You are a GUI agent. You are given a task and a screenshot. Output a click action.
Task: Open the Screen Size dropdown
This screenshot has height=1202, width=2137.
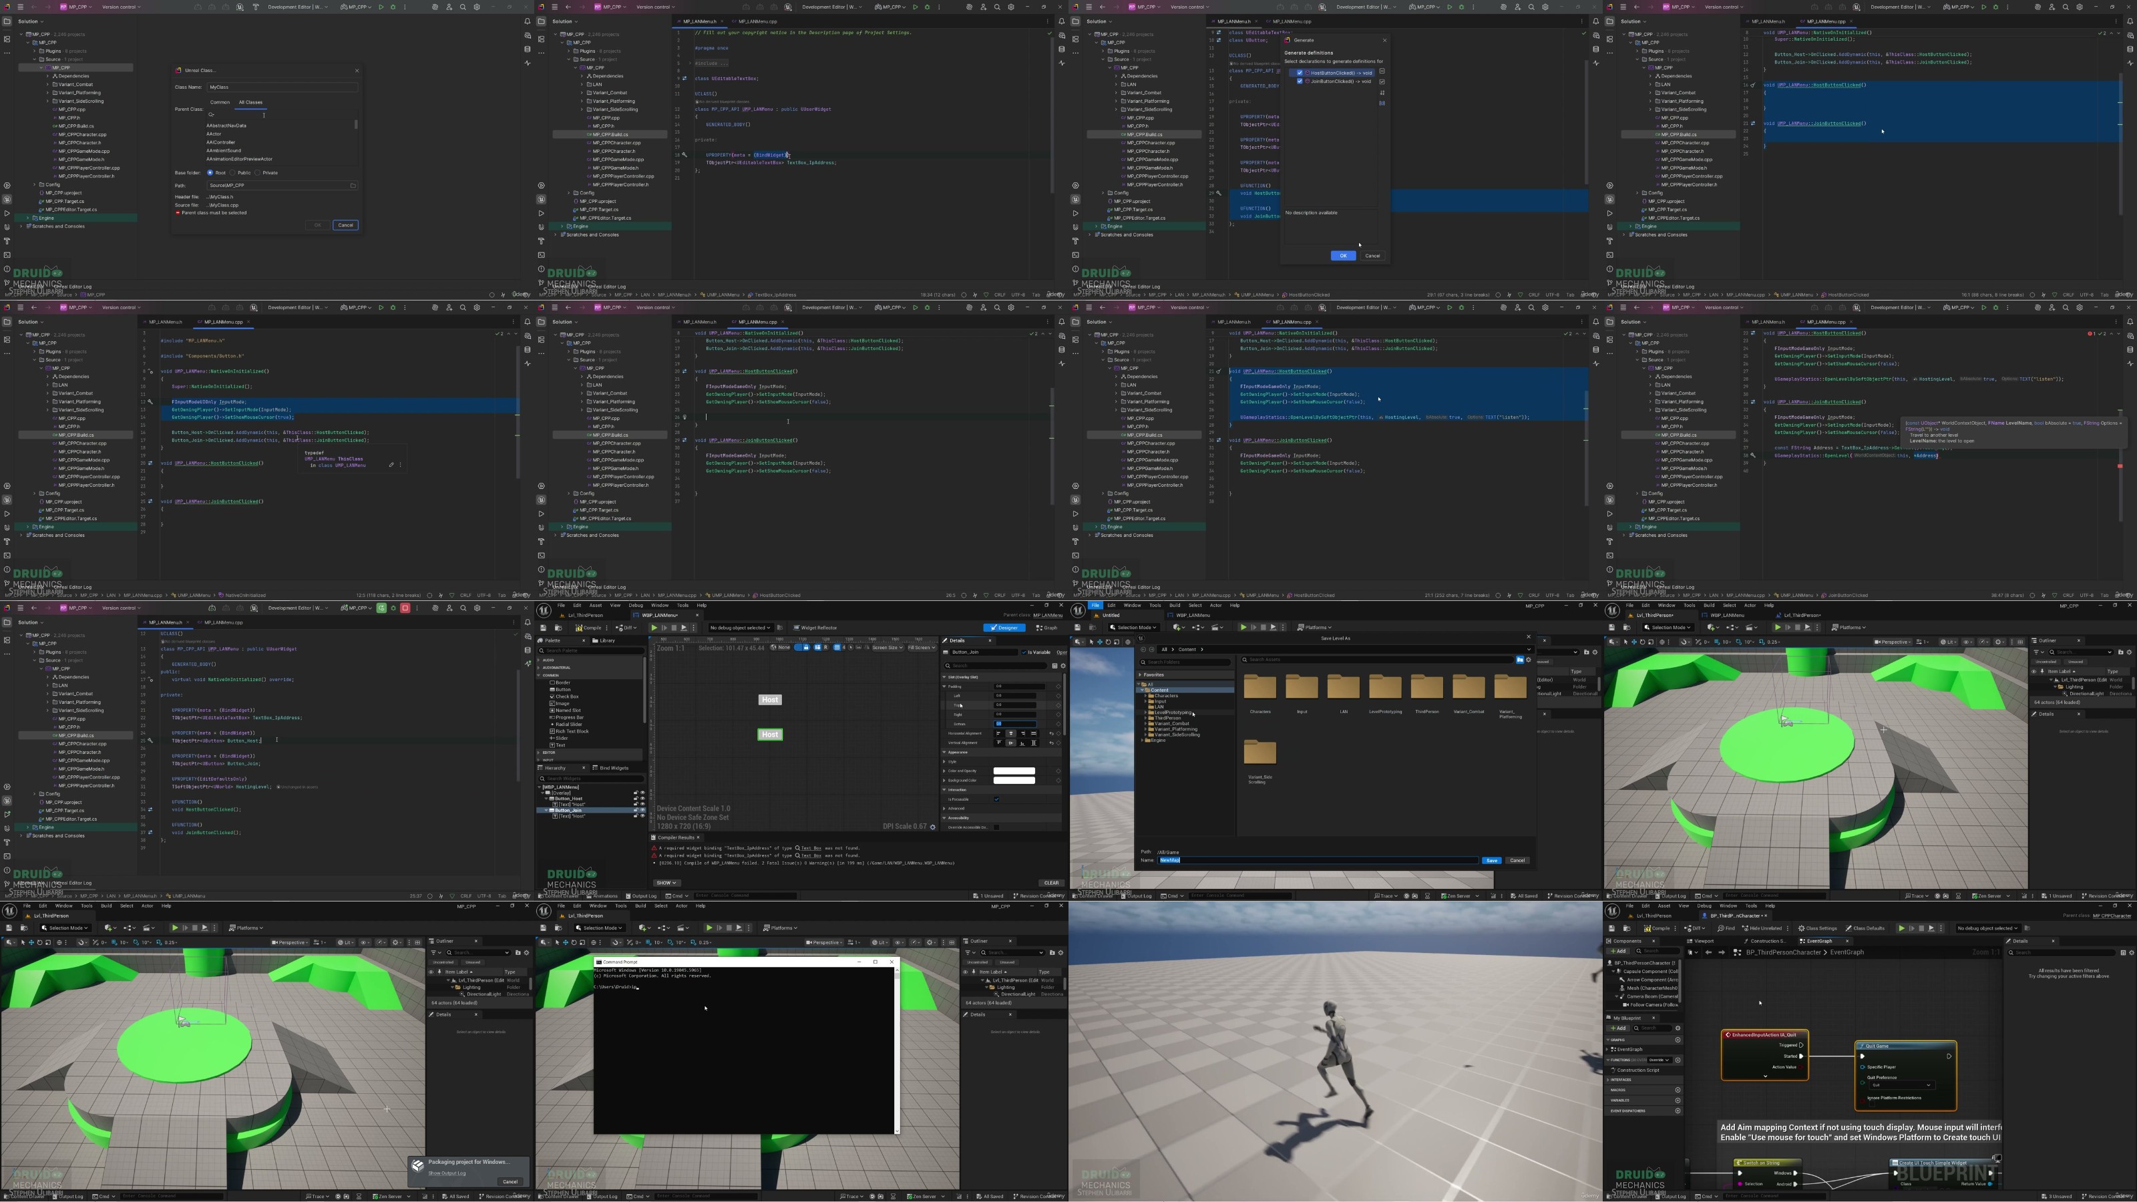(887, 648)
